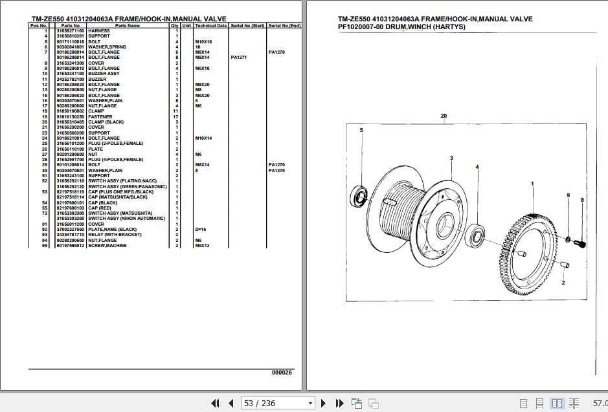
Task: Advance to the next page
Action: [x=323, y=403]
